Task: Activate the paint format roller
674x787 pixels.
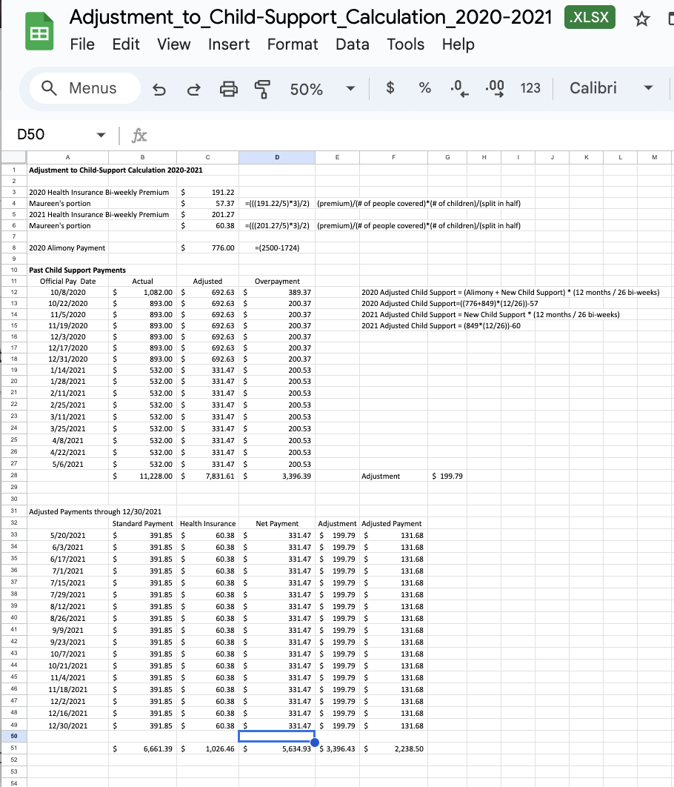Action: [262, 89]
